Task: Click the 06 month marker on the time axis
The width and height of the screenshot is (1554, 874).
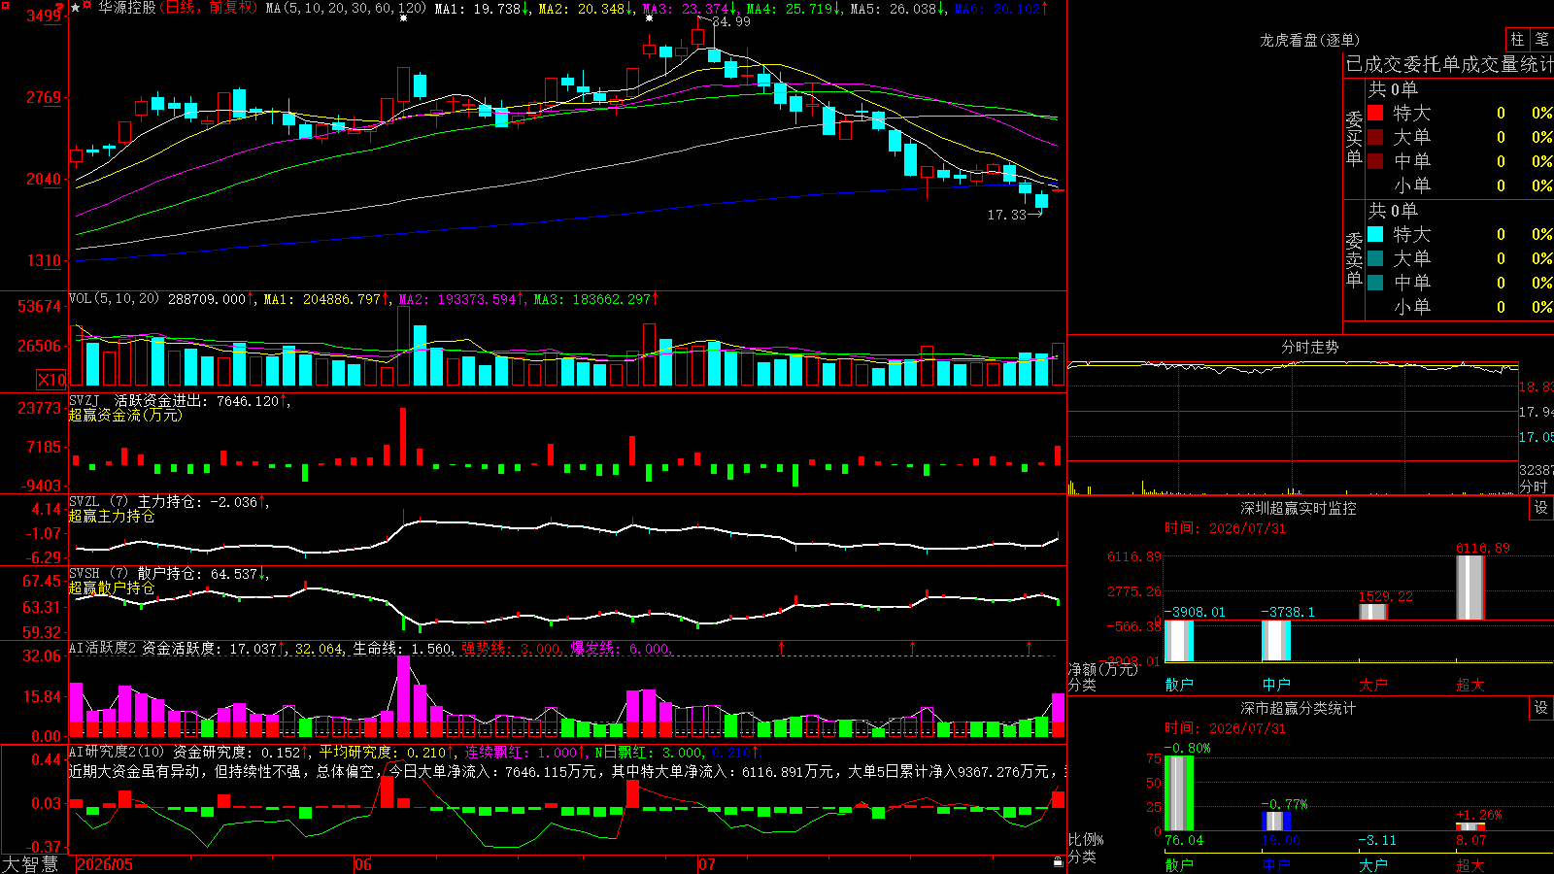Action: pos(363,864)
